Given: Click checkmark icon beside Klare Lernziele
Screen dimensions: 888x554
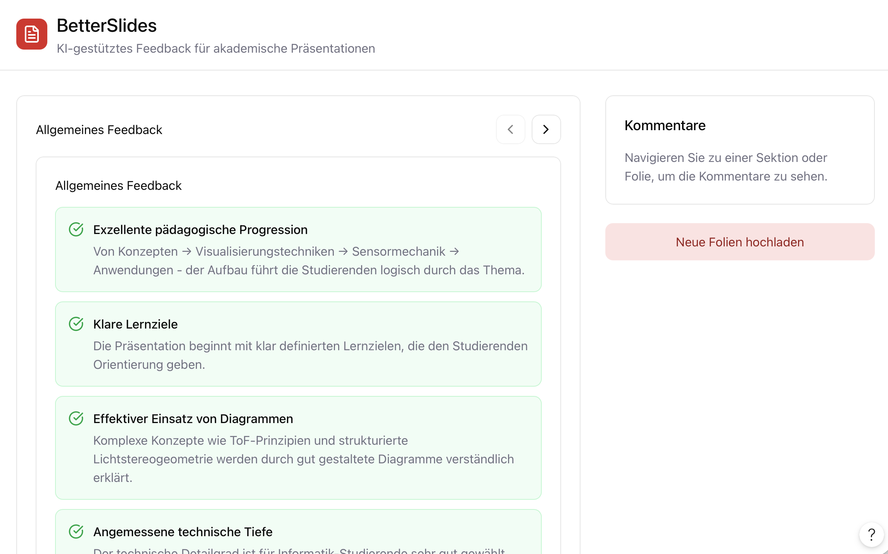Looking at the screenshot, I should [76, 324].
